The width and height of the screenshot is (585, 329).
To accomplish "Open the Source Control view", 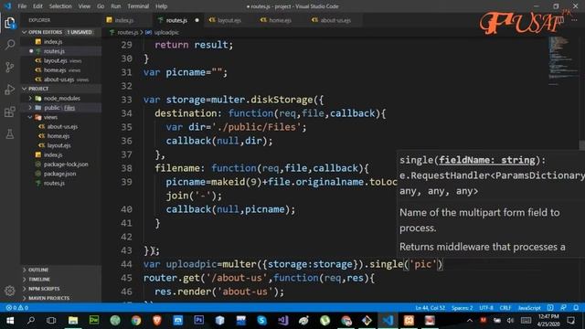I will click(10, 67).
